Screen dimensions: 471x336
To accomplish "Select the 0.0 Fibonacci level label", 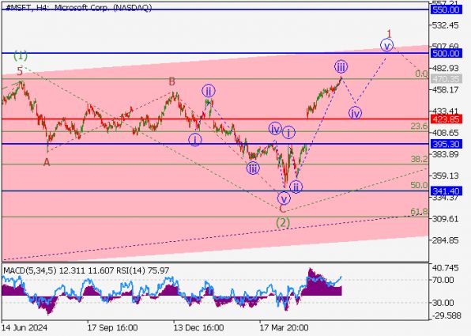I will 421,74.
